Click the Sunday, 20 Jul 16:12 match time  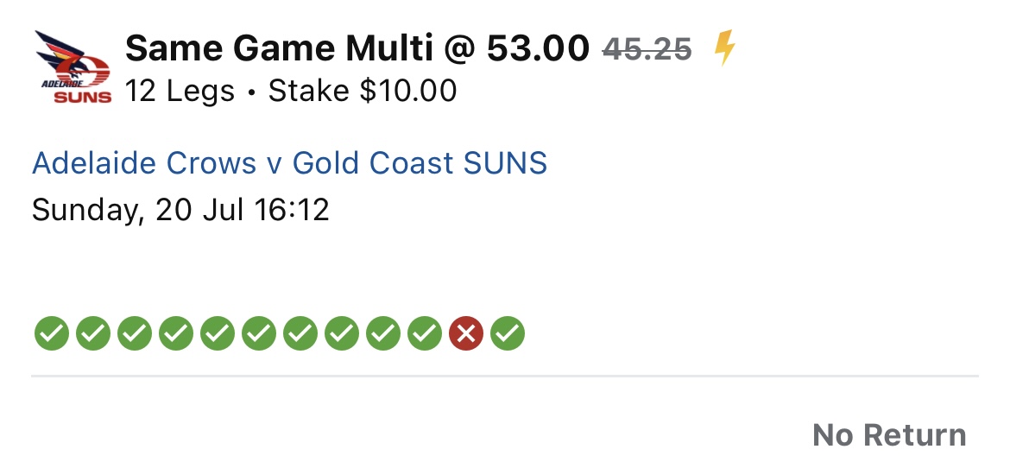[180, 211]
